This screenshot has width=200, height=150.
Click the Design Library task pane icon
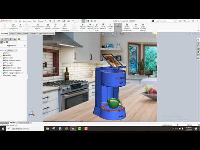click(x=198, y=43)
